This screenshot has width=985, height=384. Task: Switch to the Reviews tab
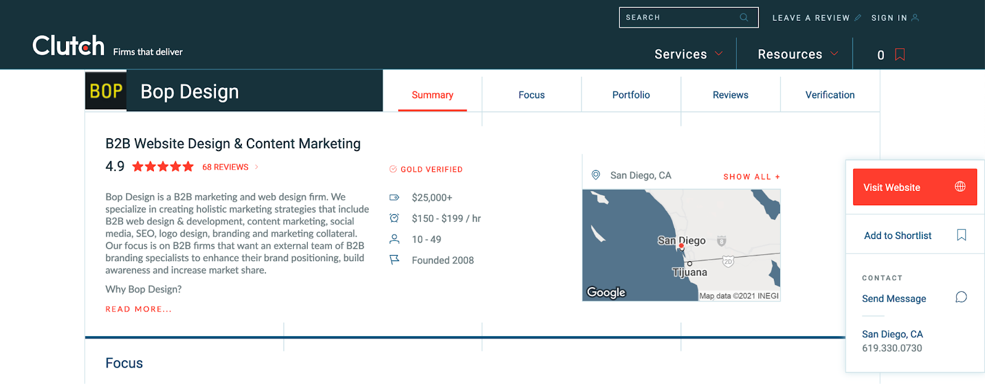730,95
